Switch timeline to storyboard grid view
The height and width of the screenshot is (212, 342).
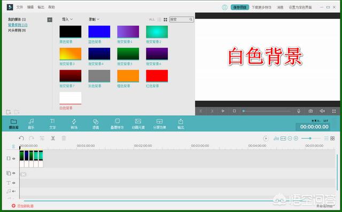(332, 138)
